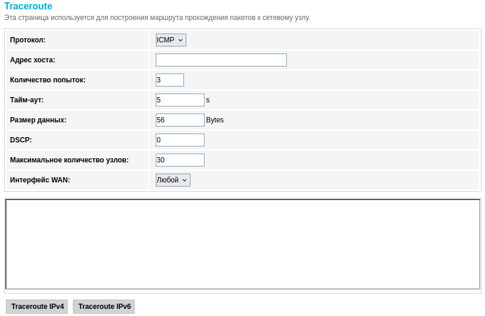Click the Максимальное количество узлов field
485x316 pixels.
pos(180,160)
